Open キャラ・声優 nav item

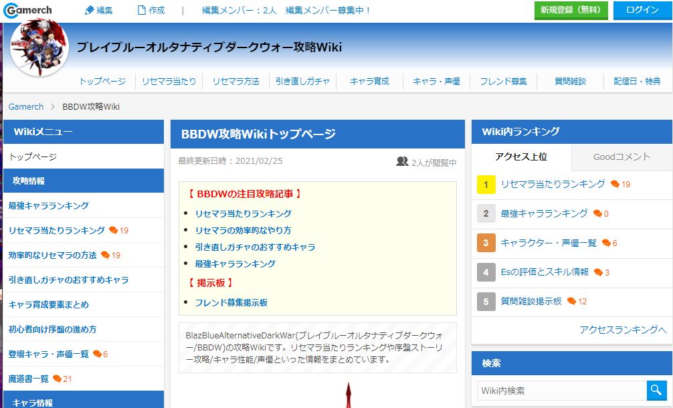tap(436, 81)
